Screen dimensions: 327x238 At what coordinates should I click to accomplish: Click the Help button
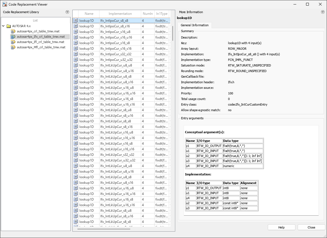tap(281, 227)
